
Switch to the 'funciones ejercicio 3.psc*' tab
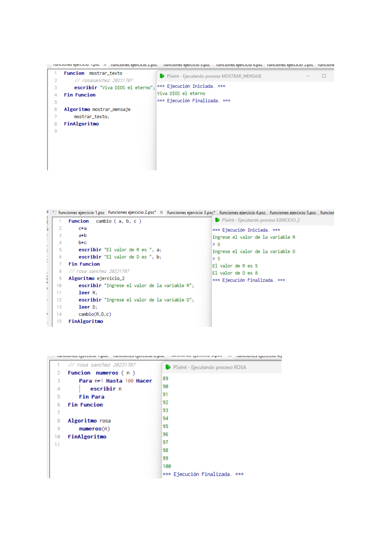click(x=191, y=212)
